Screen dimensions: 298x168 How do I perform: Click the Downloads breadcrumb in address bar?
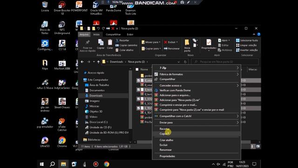[116, 62]
